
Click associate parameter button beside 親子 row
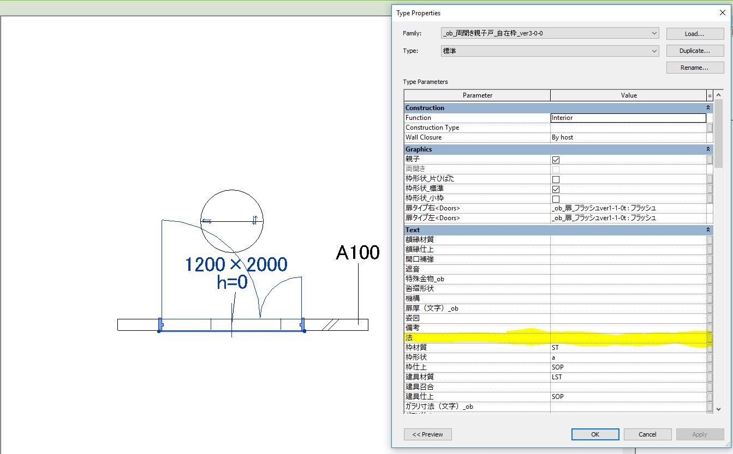(x=710, y=159)
